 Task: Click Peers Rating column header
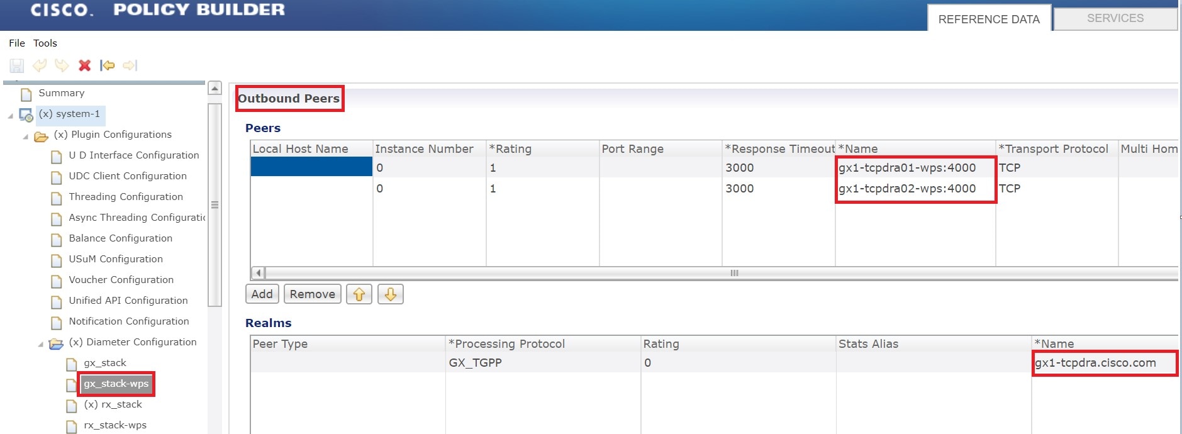point(543,149)
